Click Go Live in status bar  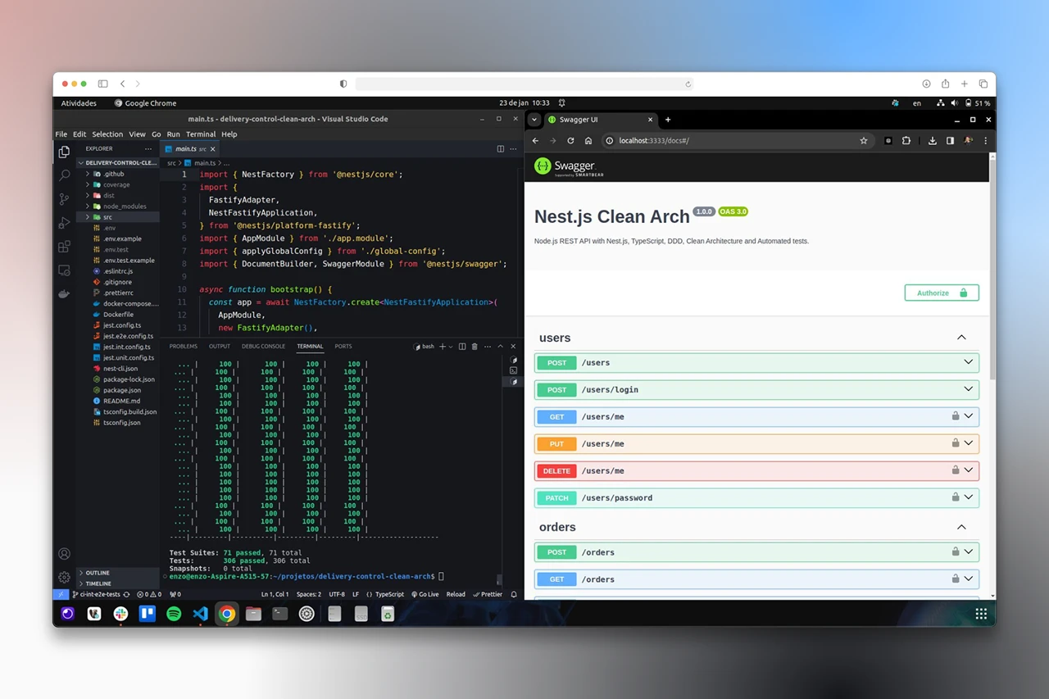click(x=425, y=594)
